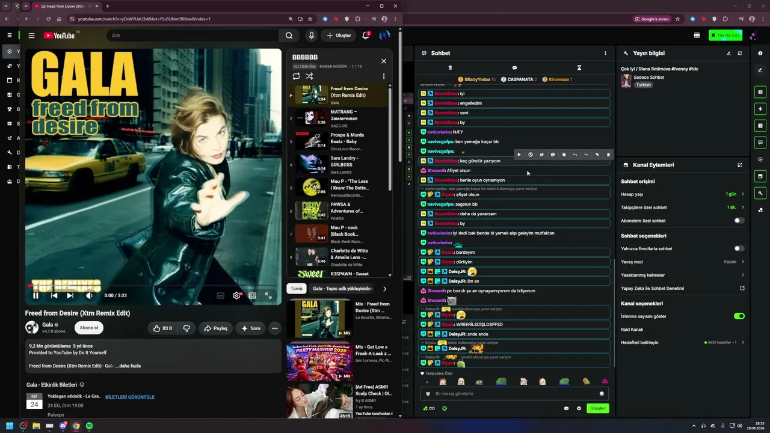Click the YouTube search magnifier button
This screenshot has height=433, width=770.
[289, 35]
